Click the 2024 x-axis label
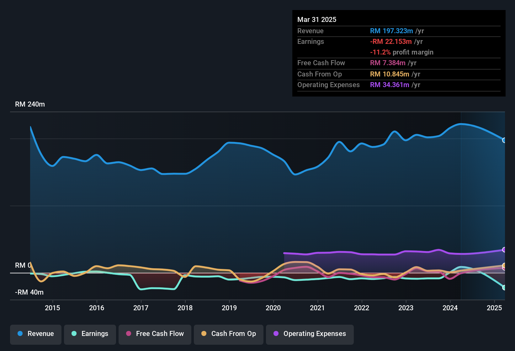Viewport: 515px width, 351px height. click(x=450, y=308)
